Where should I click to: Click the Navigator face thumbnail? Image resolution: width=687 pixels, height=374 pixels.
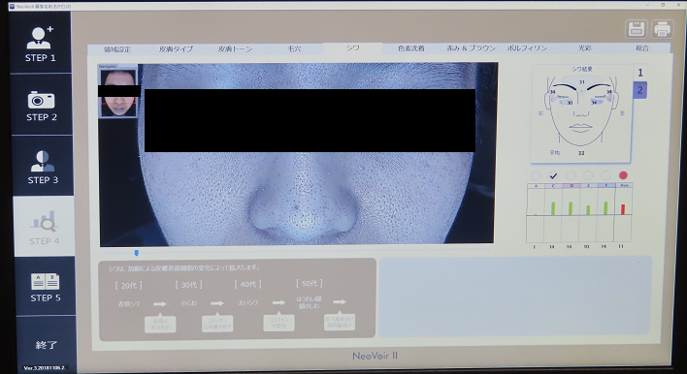[x=118, y=92]
